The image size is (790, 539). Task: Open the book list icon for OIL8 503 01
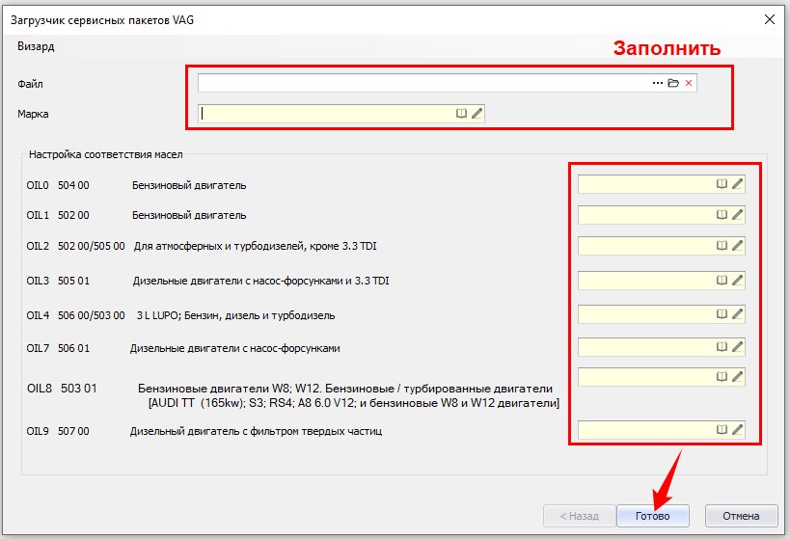722,376
